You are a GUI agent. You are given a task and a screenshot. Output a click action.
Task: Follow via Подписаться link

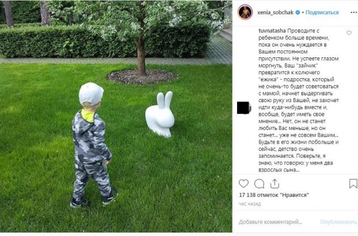coord(322,12)
